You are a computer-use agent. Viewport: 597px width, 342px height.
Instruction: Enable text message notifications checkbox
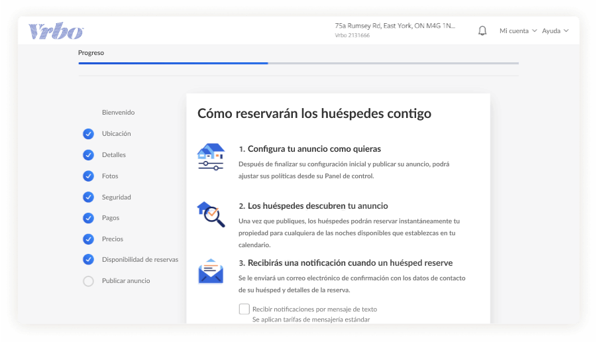point(244,309)
